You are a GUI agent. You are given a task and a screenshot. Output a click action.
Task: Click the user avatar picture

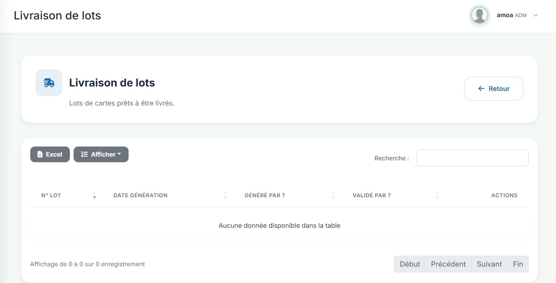click(479, 15)
